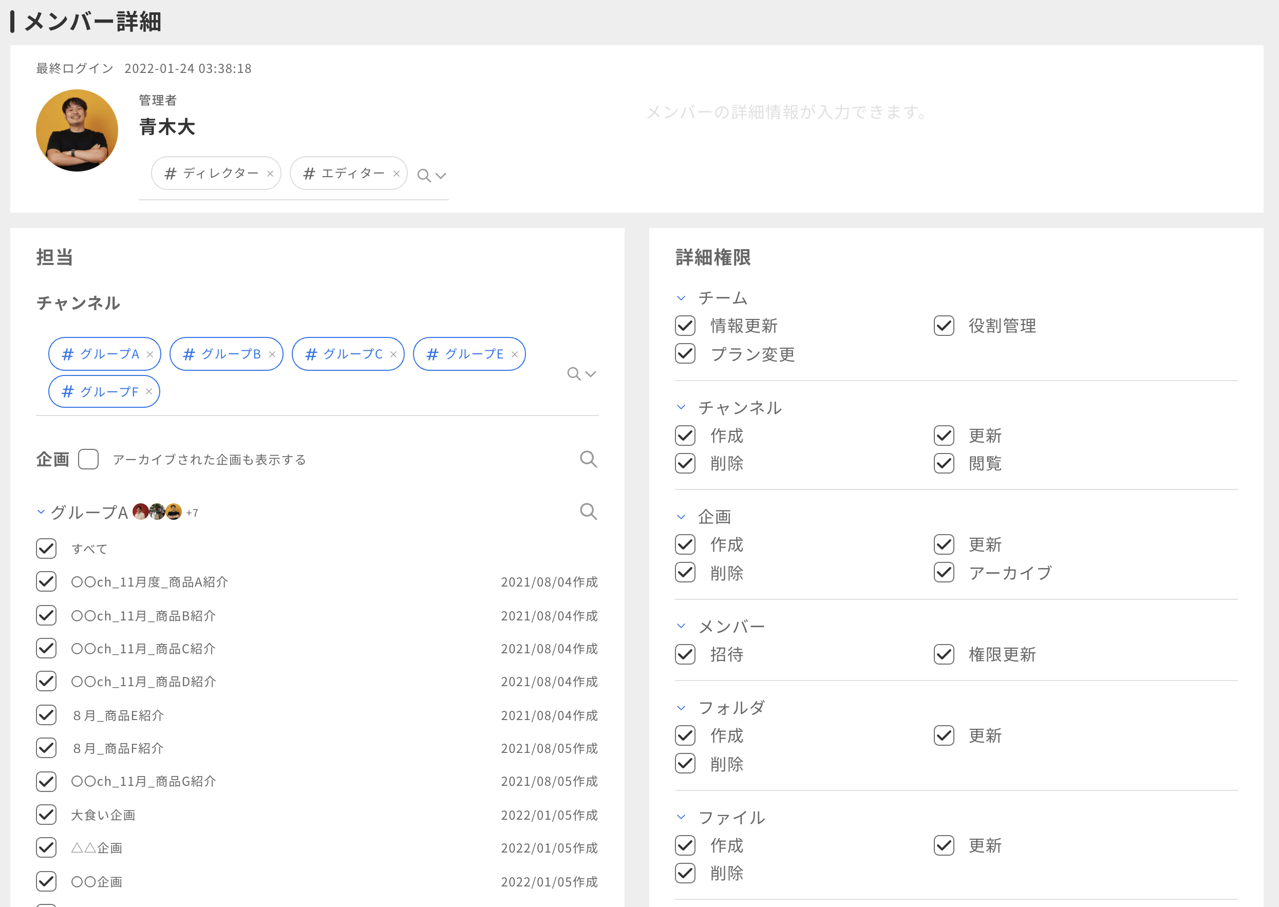Collapse the チーム permissions section
This screenshot has height=907, width=1279.
click(x=681, y=298)
